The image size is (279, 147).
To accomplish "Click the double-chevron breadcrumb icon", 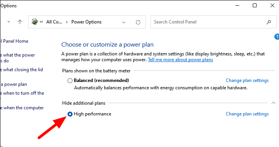I will pos(41,22).
